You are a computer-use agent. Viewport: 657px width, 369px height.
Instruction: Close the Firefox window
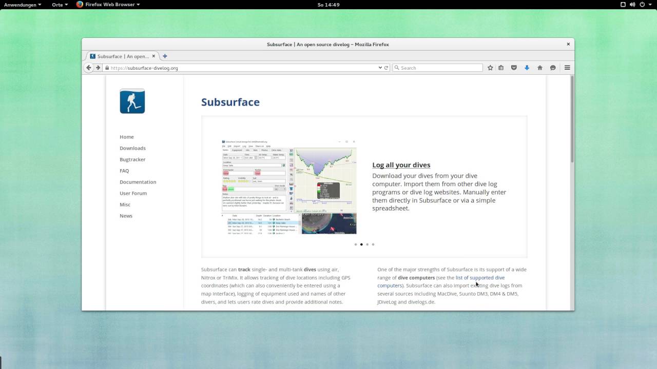tap(568, 44)
